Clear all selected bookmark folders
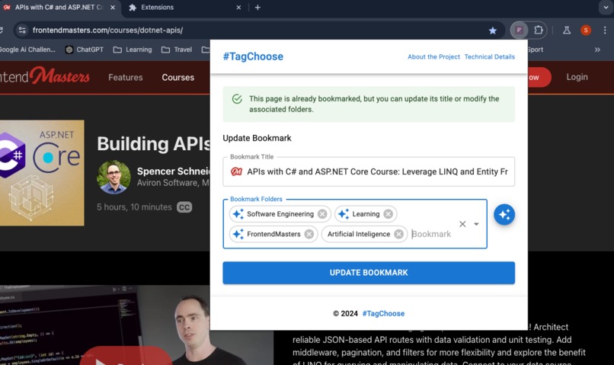The image size is (614, 365). (x=462, y=224)
